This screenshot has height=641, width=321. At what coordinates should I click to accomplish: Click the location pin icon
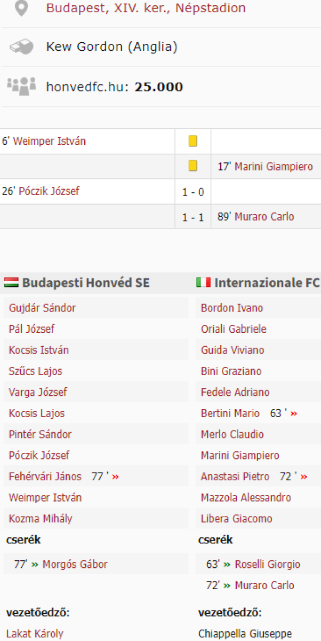[x=21, y=9]
